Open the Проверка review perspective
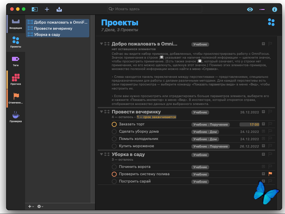 point(16,117)
